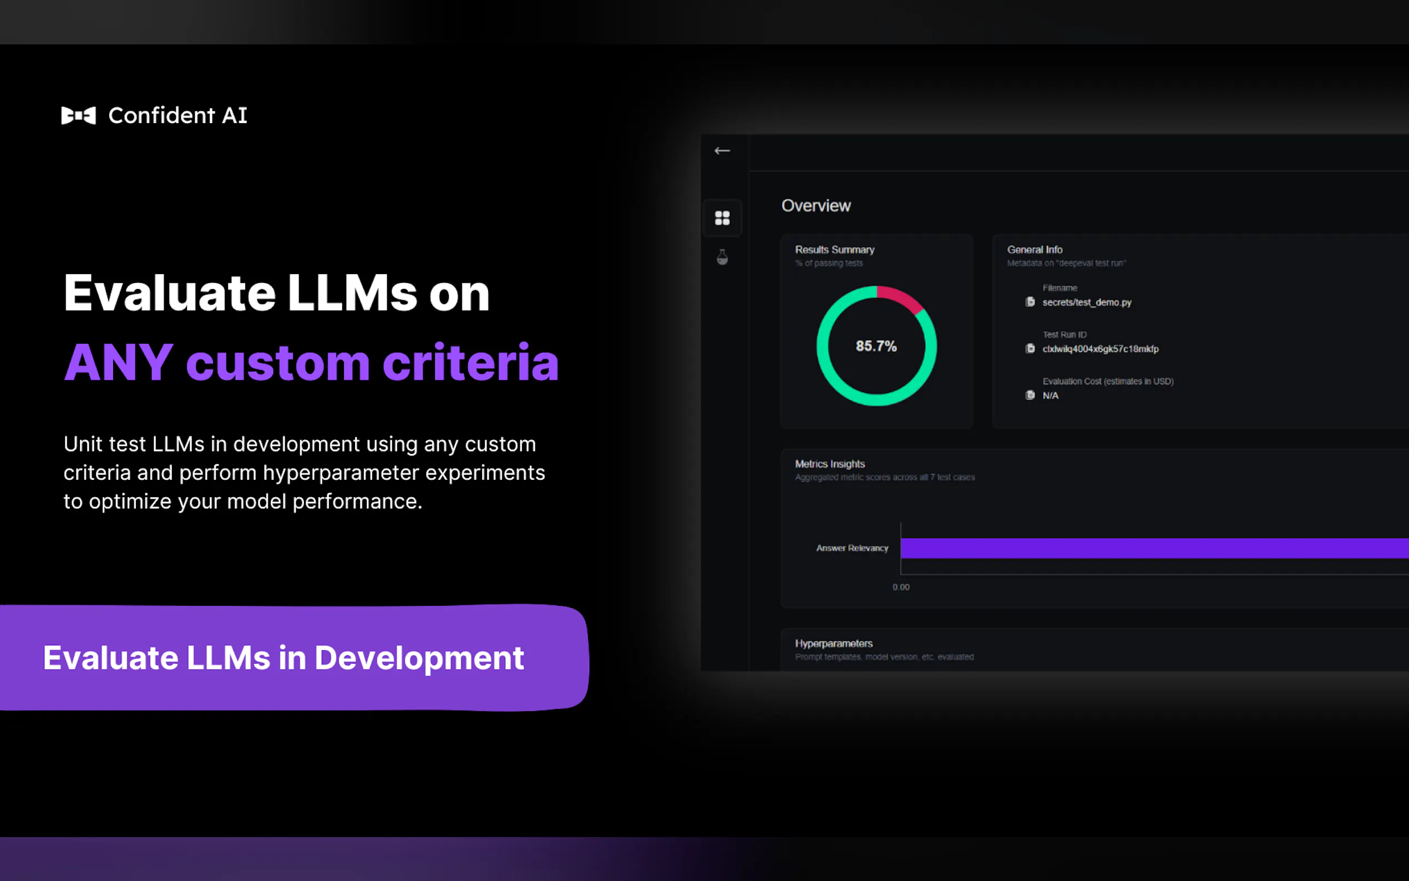Click the back arrow in dashboard header
Viewport: 1409px width, 881px height.
click(x=722, y=151)
